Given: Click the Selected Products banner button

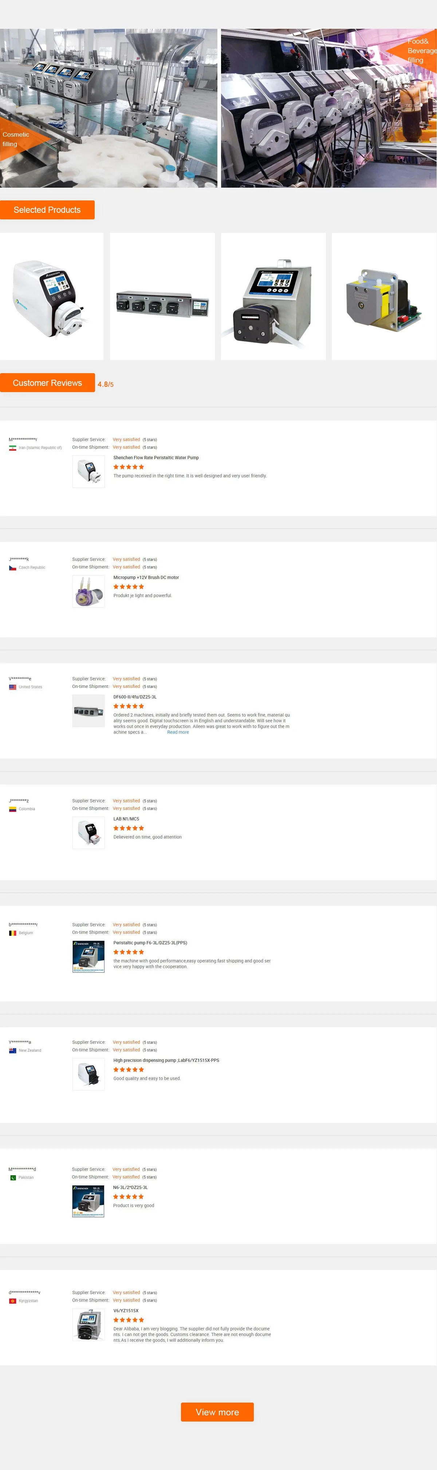Looking at the screenshot, I should 47,210.
